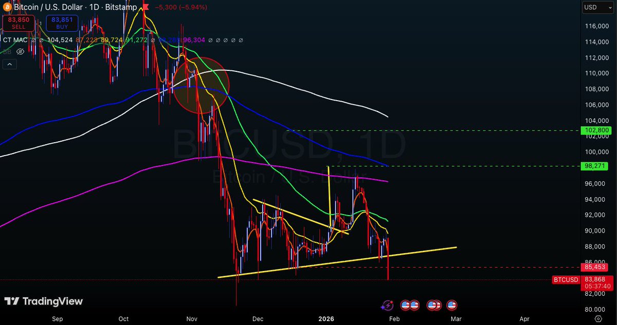Click the current price 83,868 countdown label

click(x=596, y=282)
